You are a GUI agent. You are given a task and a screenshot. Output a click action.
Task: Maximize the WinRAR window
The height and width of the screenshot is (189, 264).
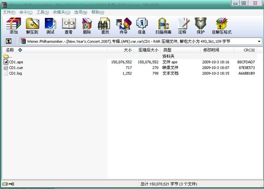click(244, 3)
